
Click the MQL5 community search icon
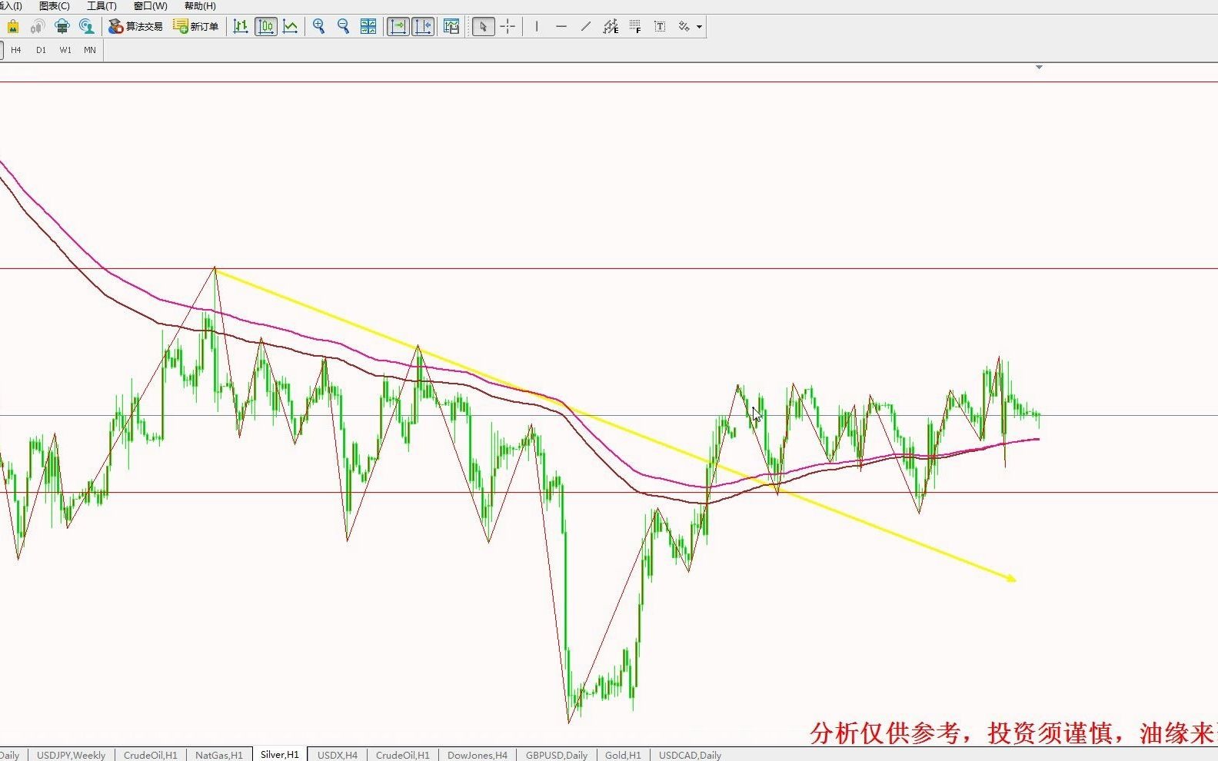click(86, 27)
